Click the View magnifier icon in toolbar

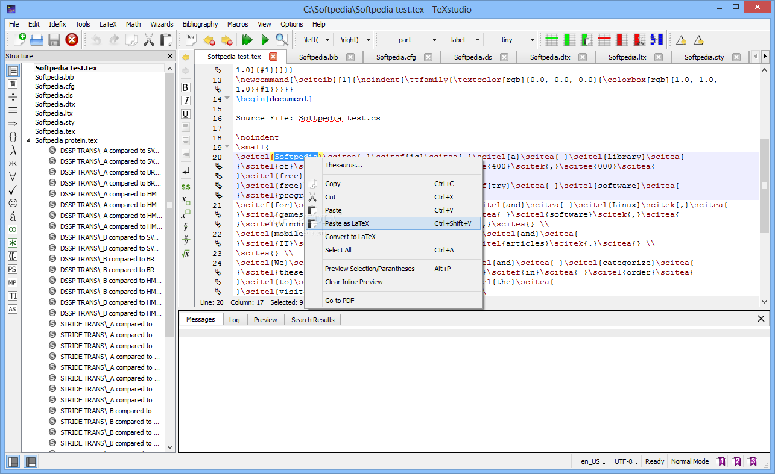coord(282,40)
